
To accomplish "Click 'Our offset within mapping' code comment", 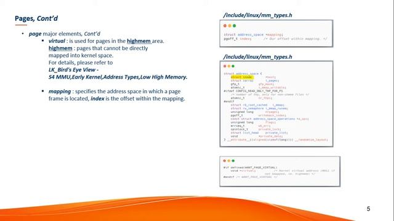I will click(x=295, y=39).
